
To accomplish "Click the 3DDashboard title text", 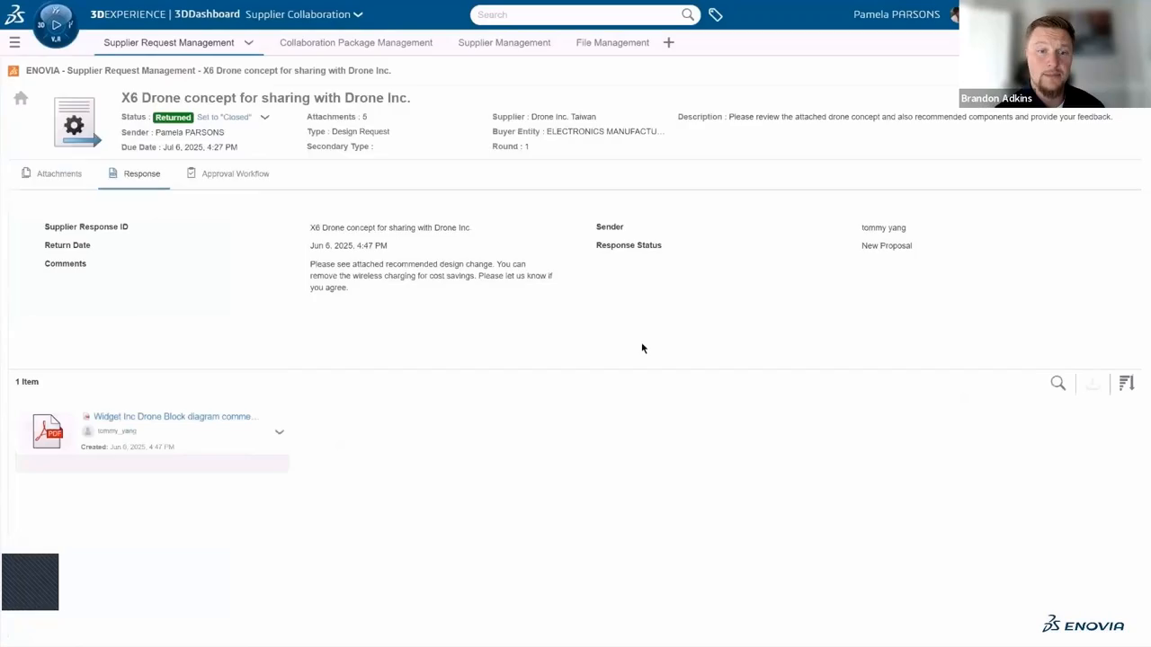I will point(207,14).
